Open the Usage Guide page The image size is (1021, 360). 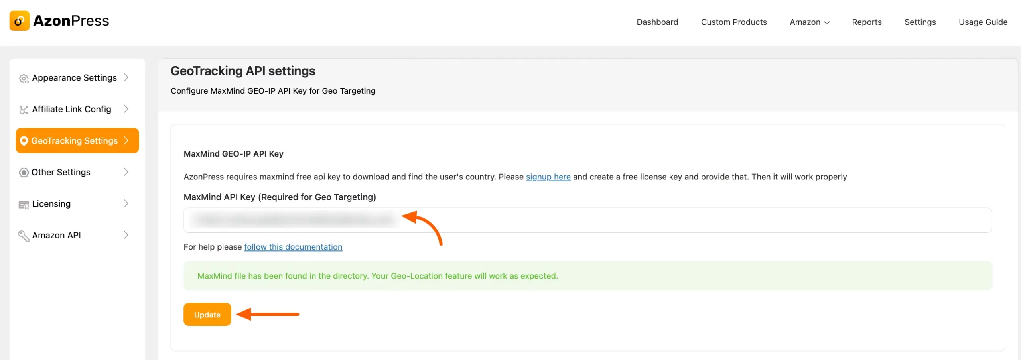coord(983,22)
